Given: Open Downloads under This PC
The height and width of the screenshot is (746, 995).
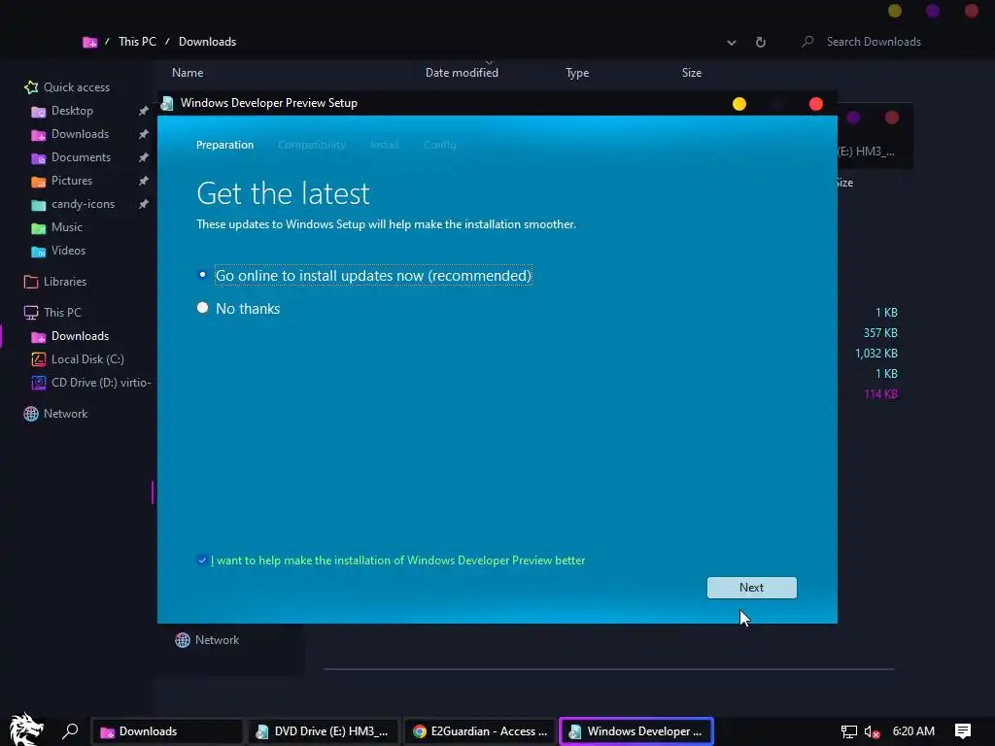Looking at the screenshot, I should 80,335.
